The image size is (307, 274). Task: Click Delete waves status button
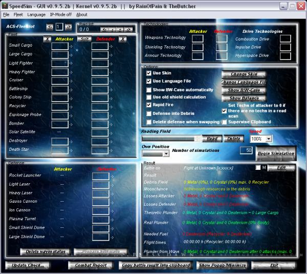(x=46, y=251)
